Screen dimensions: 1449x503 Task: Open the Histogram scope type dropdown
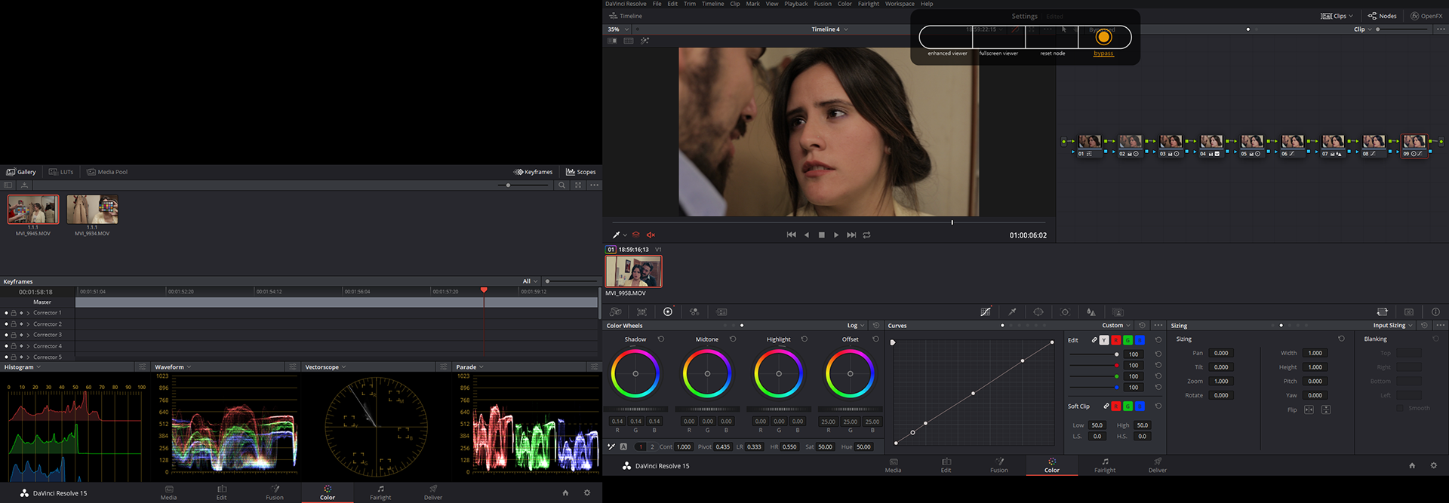pos(23,367)
